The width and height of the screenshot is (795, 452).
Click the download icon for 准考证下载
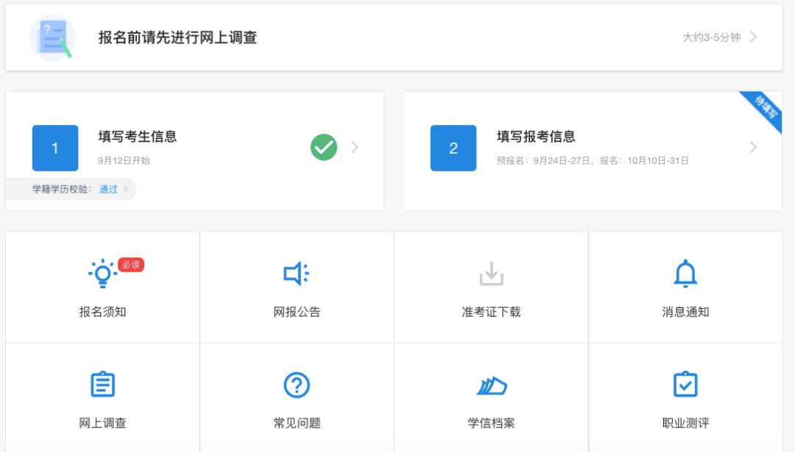click(491, 274)
